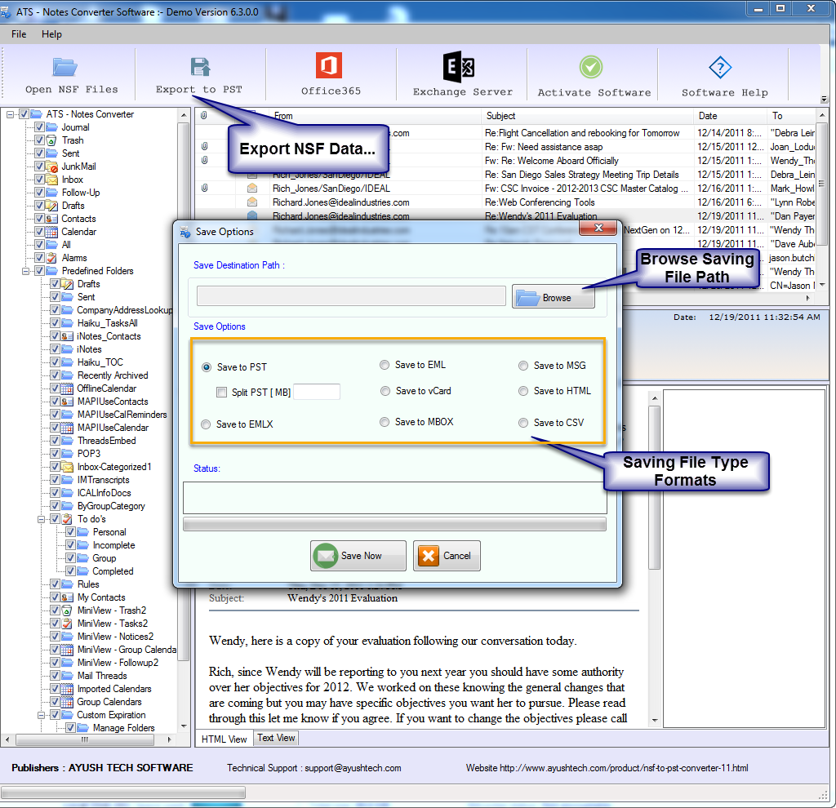Collapse the To do's tree node
Image resolution: width=836 pixels, height=808 pixels.
coord(42,519)
